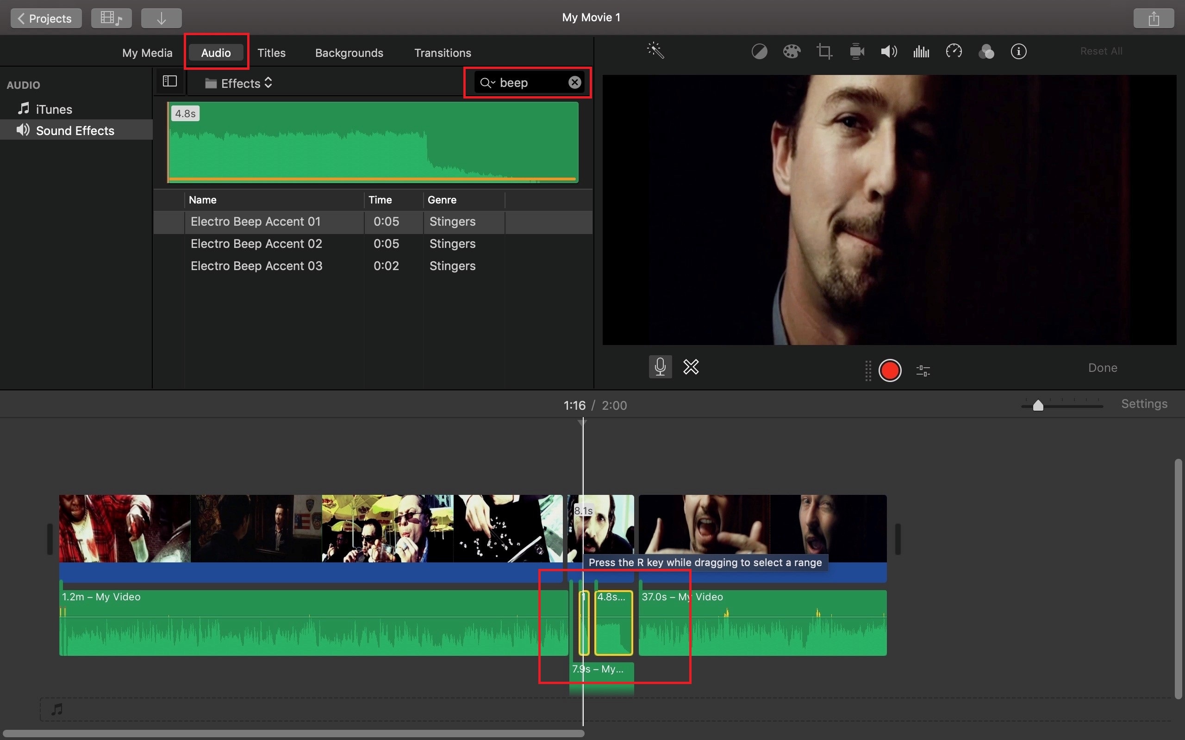The image size is (1185, 740).
Task: Drag the timeline zoom slider
Action: (x=1036, y=405)
